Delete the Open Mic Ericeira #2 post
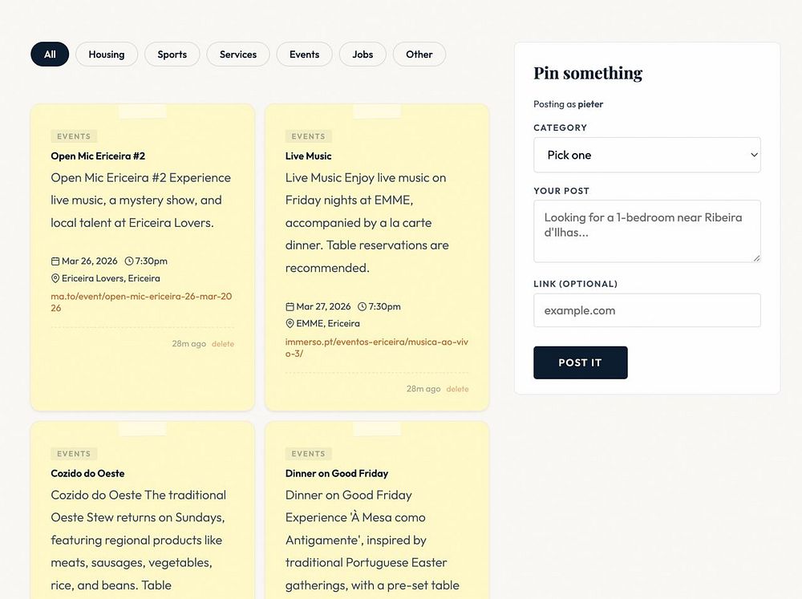This screenshot has width=802, height=599. pos(223,344)
